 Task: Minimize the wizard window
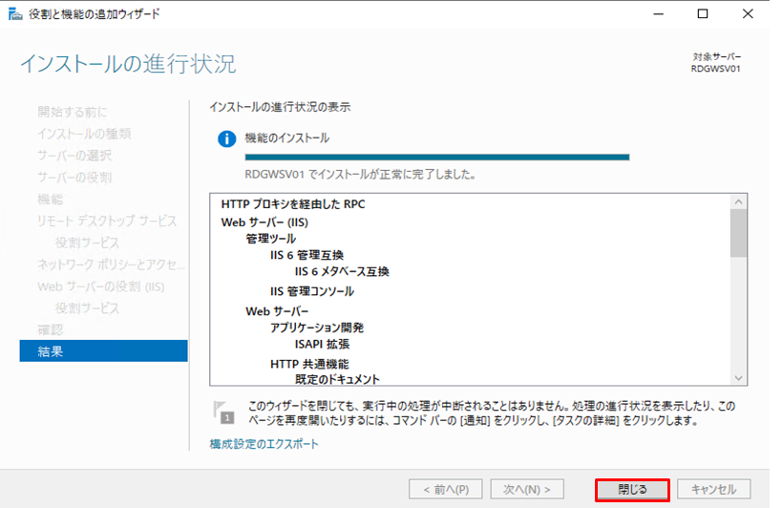point(659,14)
